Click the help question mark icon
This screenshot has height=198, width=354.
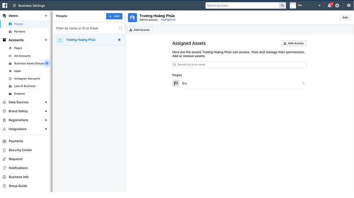[349, 5]
